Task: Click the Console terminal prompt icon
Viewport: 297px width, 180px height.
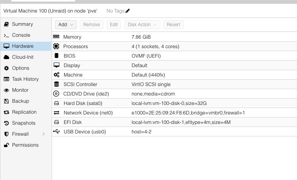Action: point(6,35)
